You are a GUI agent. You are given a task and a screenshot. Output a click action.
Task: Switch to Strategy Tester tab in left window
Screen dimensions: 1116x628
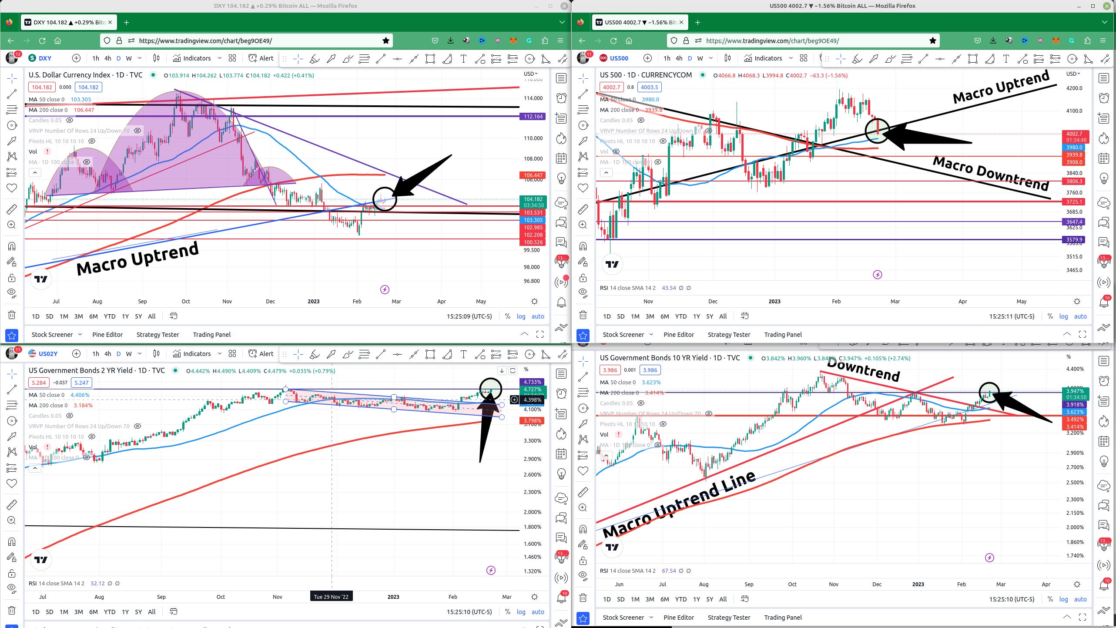[158, 334]
